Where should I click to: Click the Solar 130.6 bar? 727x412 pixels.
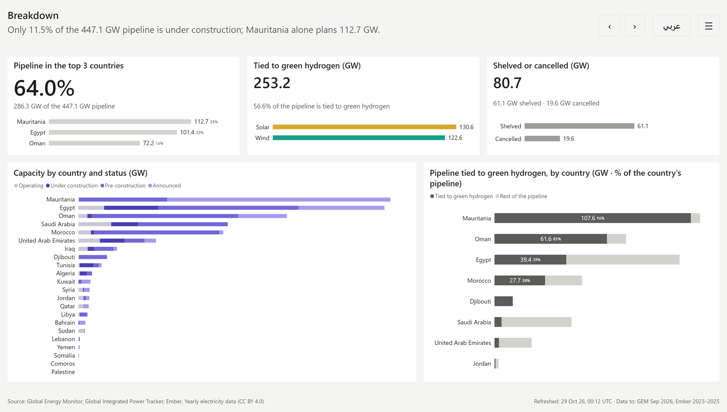[x=364, y=127]
